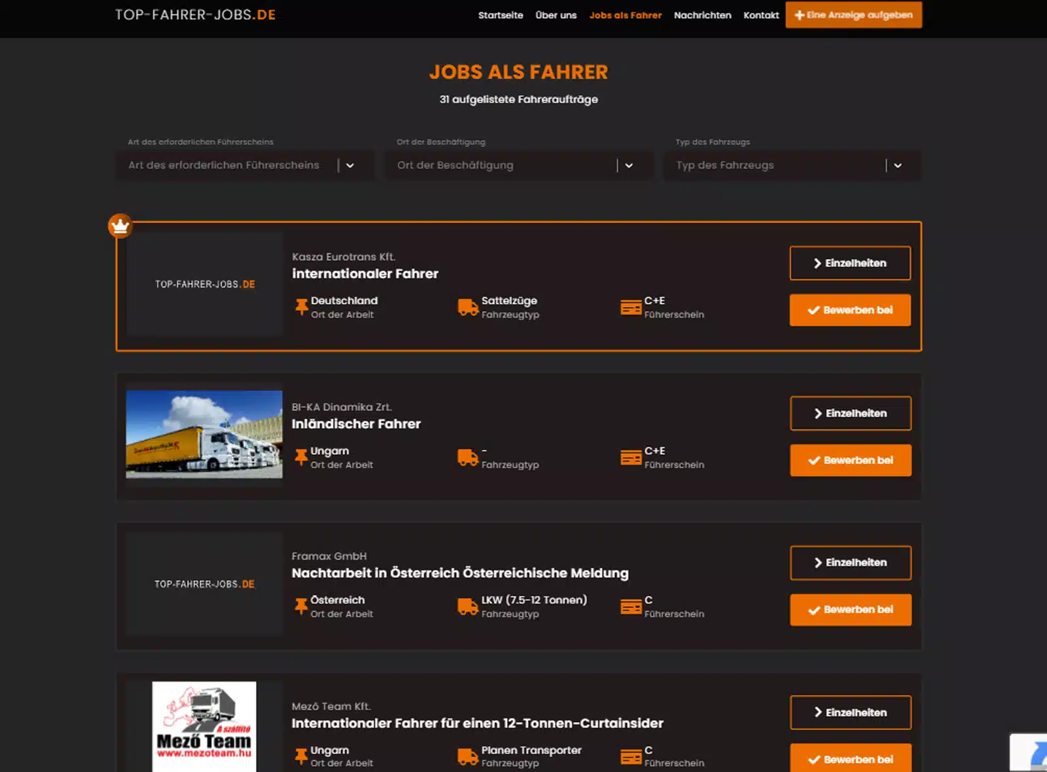Viewport: 1047px width, 772px height.
Task: Open Inländischer Fahrer job title
Action: click(x=356, y=424)
